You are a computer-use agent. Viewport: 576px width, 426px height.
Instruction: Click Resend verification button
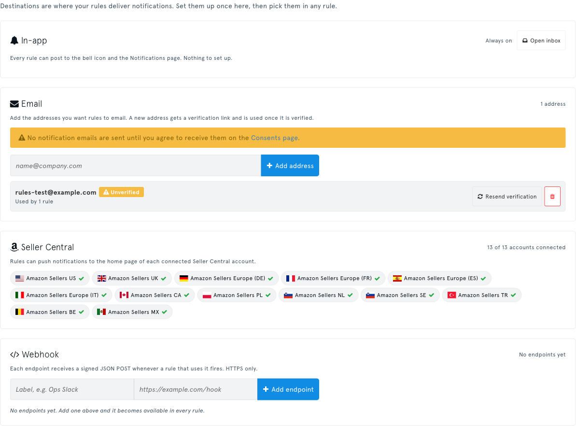pyautogui.click(x=507, y=197)
